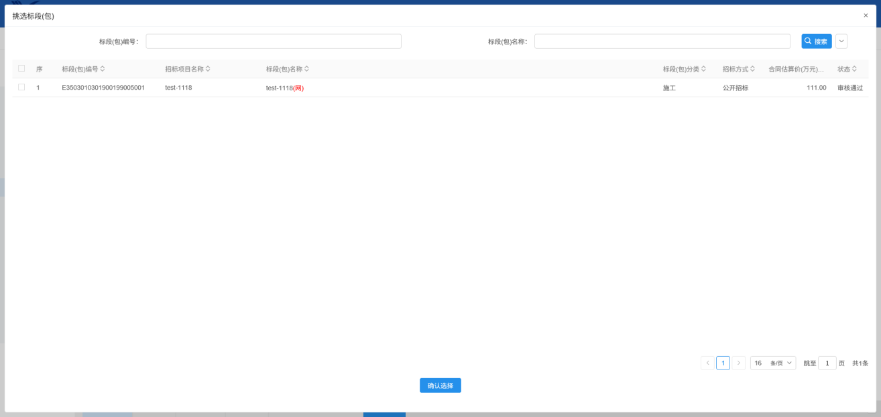Focus the 标段(包)名称 search field
This screenshot has height=417, width=881.
coord(662,41)
